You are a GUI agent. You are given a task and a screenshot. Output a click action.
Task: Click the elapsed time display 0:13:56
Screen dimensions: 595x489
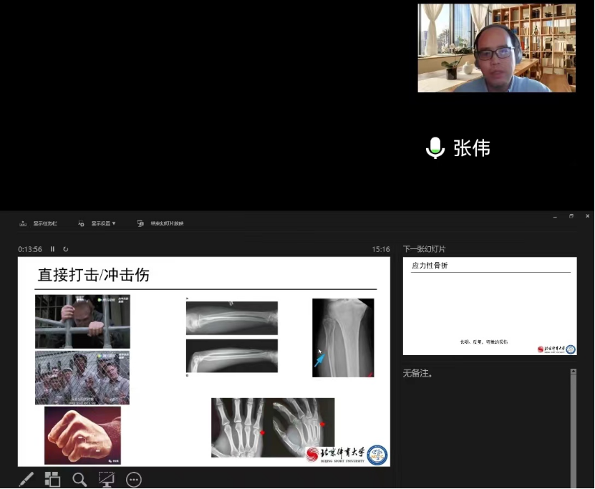click(30, 249)
